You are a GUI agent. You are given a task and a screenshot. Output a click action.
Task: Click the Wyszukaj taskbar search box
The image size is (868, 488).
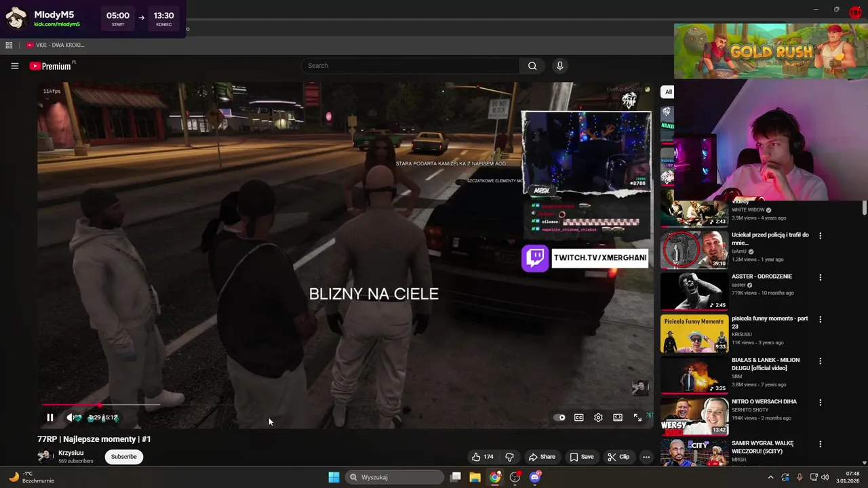pyautogui.click(x=395, y=477)
